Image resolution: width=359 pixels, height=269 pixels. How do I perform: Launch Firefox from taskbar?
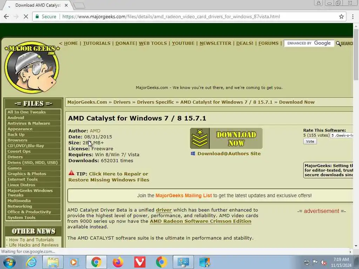[118, 262]
